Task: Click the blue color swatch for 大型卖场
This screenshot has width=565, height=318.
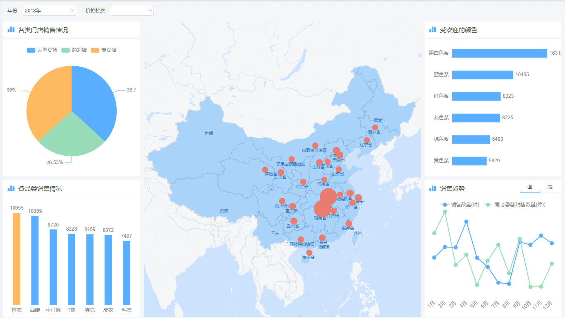Action: click(x=31, y=50)
